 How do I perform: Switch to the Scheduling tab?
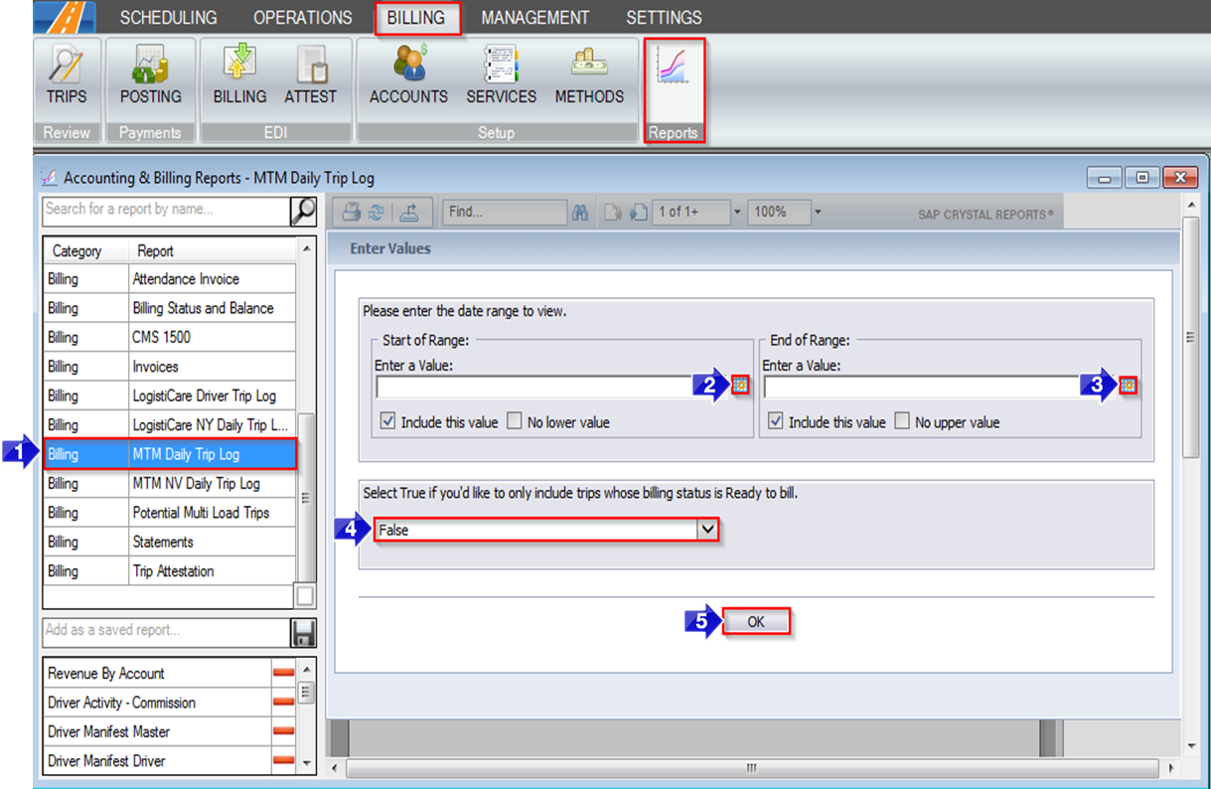[168, 18]
